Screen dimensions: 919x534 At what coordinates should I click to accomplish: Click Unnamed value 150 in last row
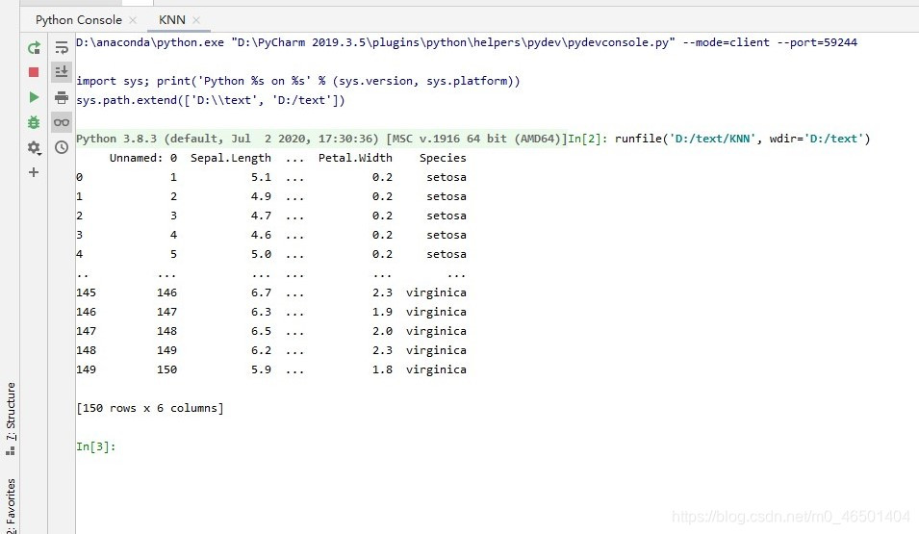[x=166, y=369]
